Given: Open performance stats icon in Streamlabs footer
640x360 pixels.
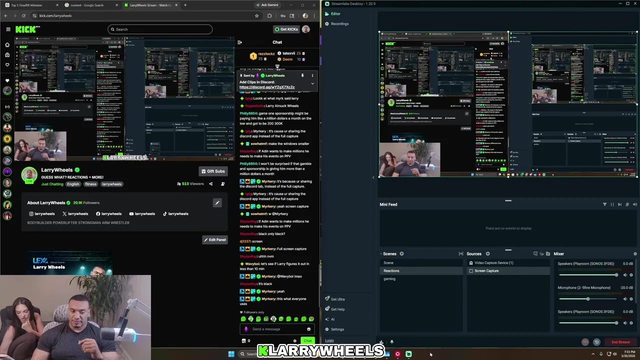Looking at the screenshot, I should [x=381, y=342].
